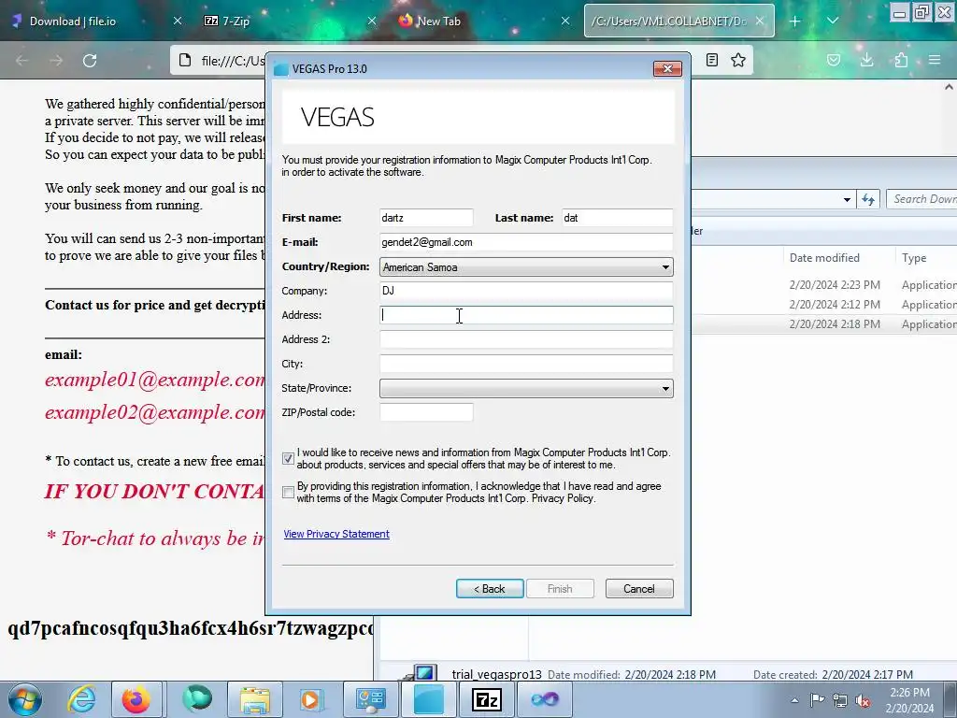Open network tray icon
This screenshot has height=718, width=957.
[x=840, y=700]
